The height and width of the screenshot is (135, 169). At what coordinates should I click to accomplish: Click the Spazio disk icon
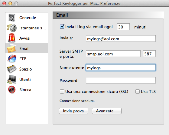pos(12,69)
